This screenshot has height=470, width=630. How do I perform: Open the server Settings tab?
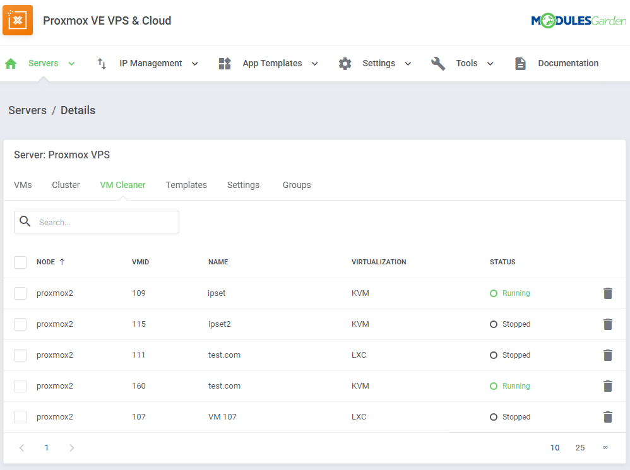pyautogui.click(x=244, y=185)
